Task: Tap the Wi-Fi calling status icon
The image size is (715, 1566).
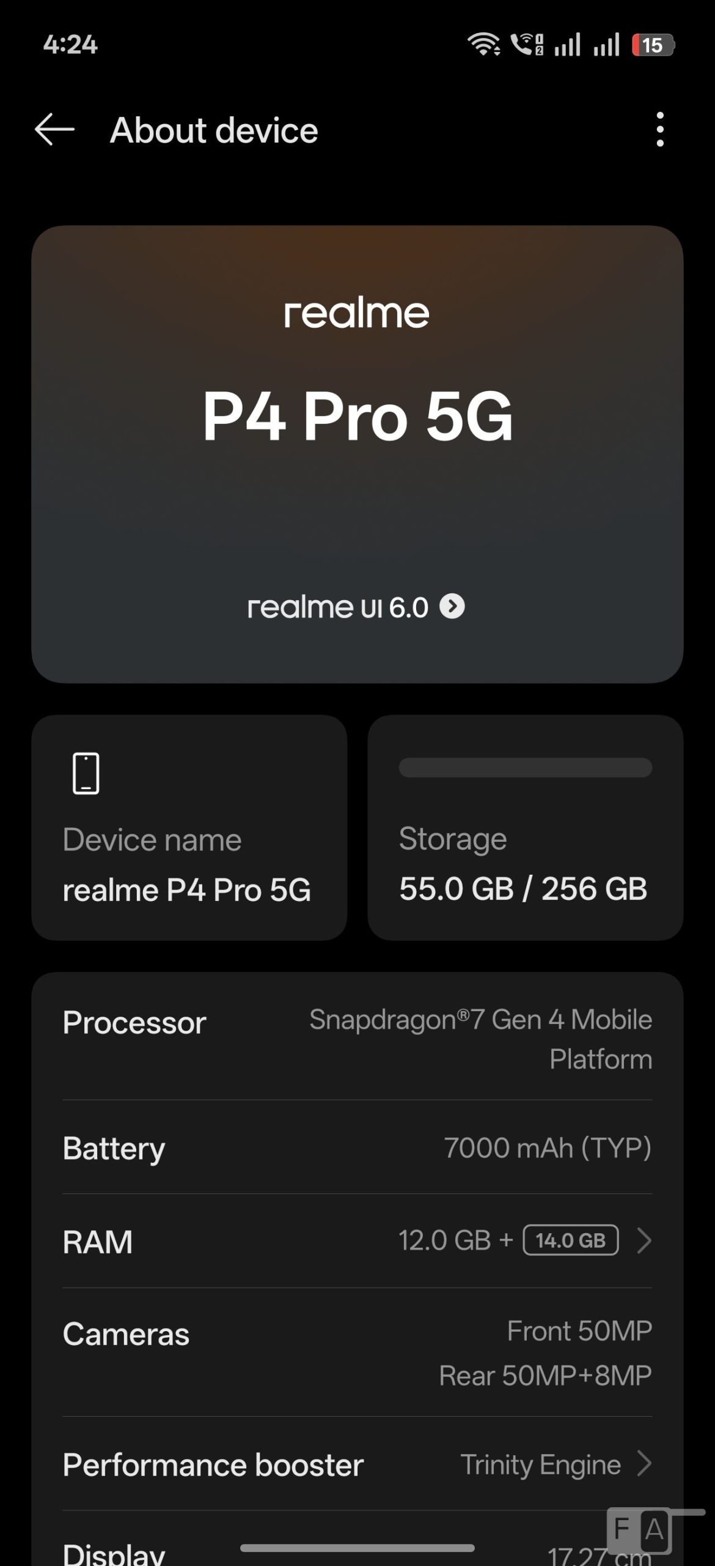Action: [x=526, y=45]
